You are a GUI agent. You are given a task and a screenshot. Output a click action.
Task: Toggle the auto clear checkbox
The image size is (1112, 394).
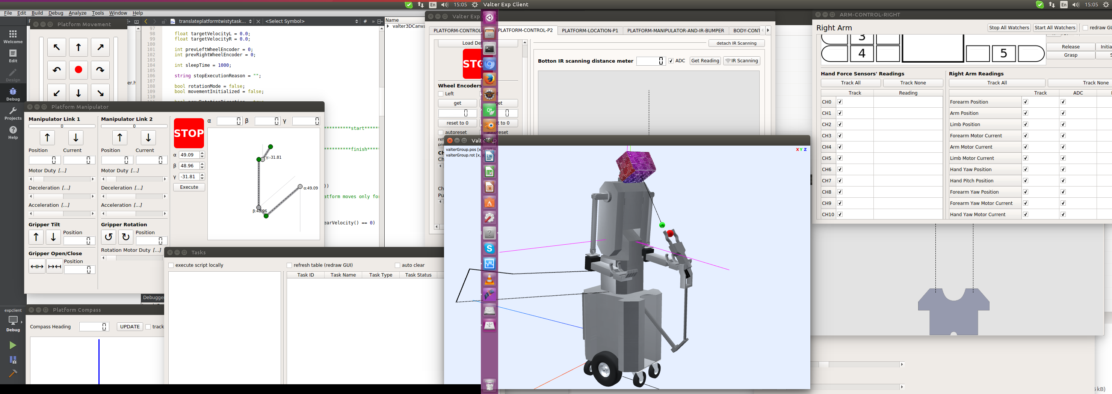point(397,265)
